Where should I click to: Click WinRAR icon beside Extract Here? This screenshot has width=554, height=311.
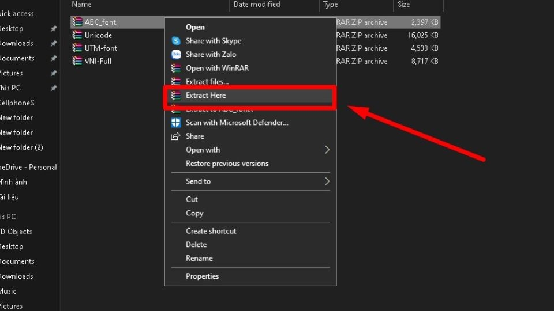point(176,95)
